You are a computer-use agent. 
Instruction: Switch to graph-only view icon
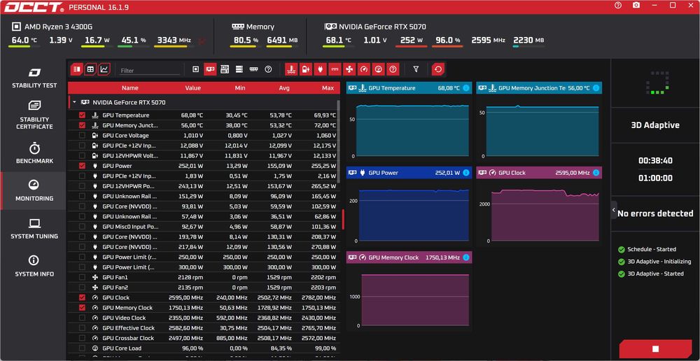[x=104, y=69]
